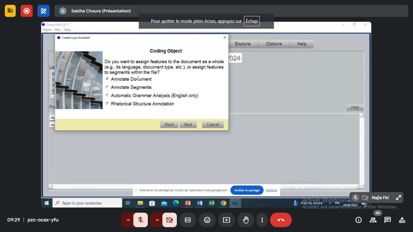This screenshot has width=413, height=232.
Task: Open the Help menu in CorpusTool menubar
Action: pyautogui.click(x=67, y=30)
